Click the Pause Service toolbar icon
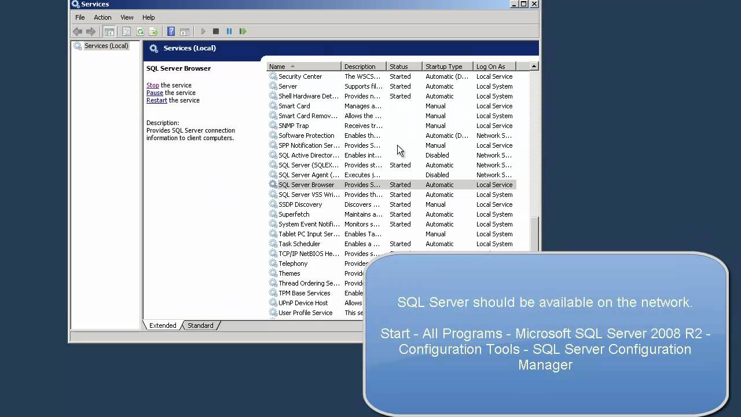741x417 pixels. point(229,31)
